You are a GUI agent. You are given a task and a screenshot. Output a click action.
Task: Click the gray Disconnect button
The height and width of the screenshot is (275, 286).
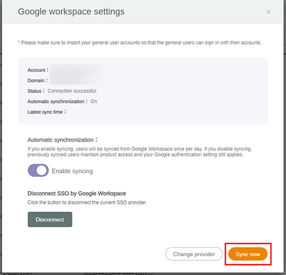pos(50,220)
